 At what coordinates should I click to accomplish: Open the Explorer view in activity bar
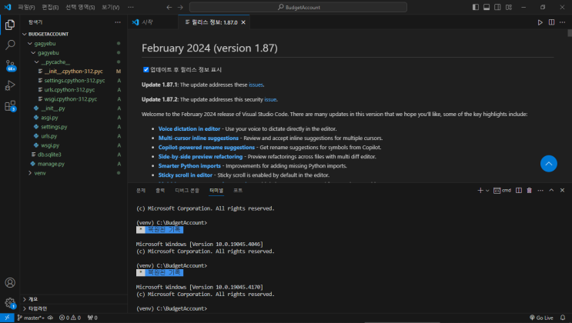pos(10,25)
